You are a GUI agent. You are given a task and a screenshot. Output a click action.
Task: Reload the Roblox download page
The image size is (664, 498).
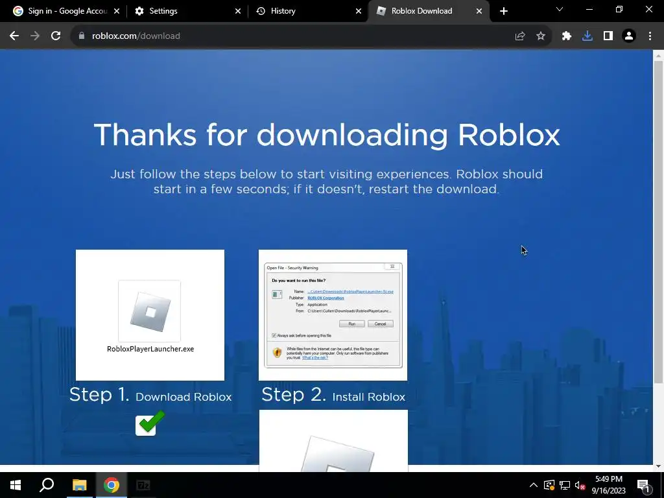click(56, 36)
